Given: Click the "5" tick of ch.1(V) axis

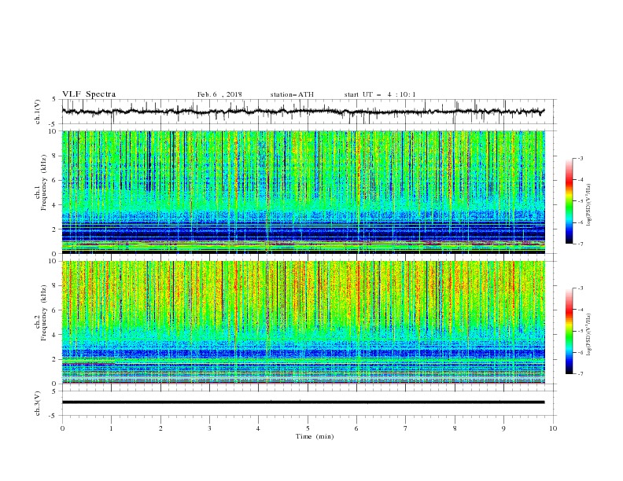Looking at the screenshot, I should coord(54,99).
